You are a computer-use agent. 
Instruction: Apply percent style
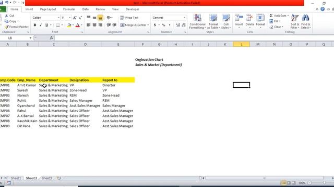(163, 25)
